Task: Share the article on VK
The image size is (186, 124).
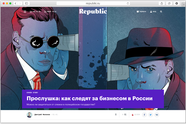Action: click(x=157, y=115)
